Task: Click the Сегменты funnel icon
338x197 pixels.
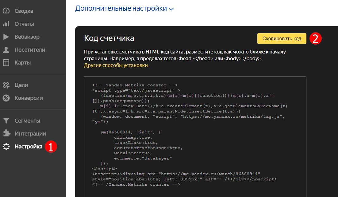Action: click(6, 121)
